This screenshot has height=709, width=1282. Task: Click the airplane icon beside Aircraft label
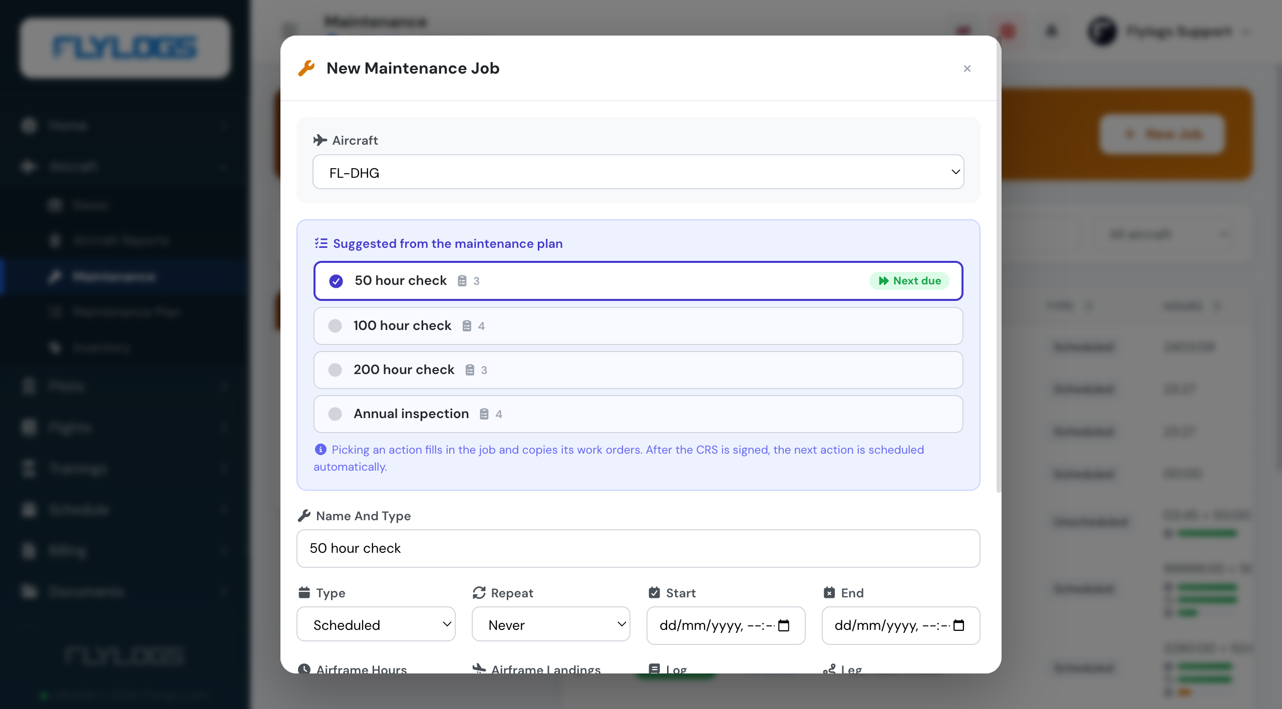tap(320, 140)
